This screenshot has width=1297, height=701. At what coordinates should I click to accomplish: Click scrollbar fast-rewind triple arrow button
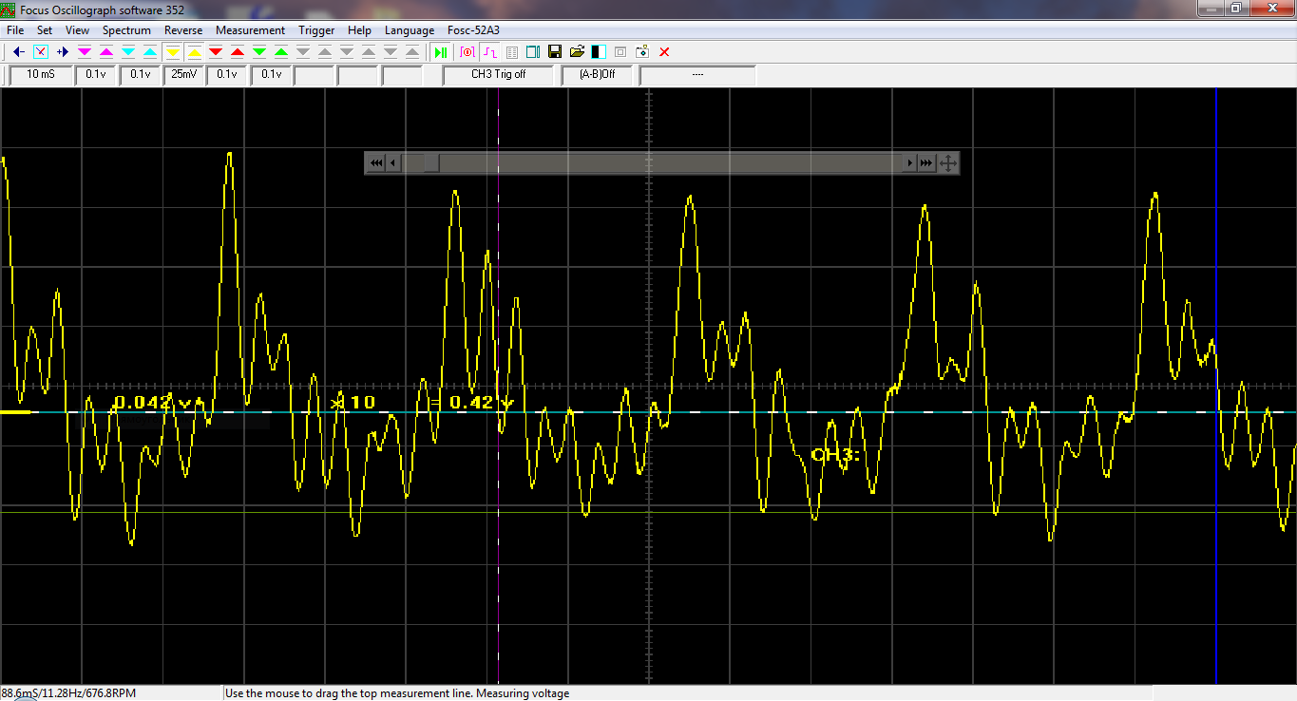[x=375, y=163]
